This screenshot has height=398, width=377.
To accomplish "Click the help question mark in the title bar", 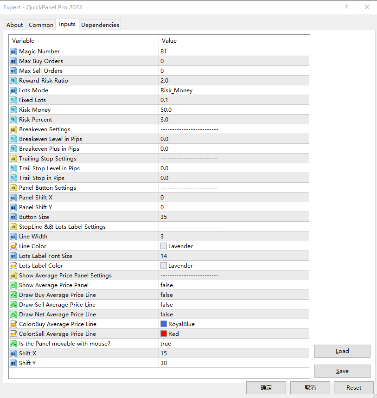I will (x=346, y=7).
